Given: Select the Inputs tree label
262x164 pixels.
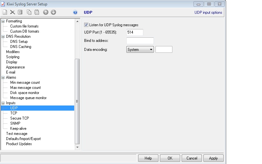Looking at the screenshot, I should (x=11, y=103).
